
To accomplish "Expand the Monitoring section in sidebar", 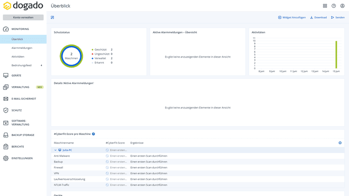I will (x=20, y=29).
